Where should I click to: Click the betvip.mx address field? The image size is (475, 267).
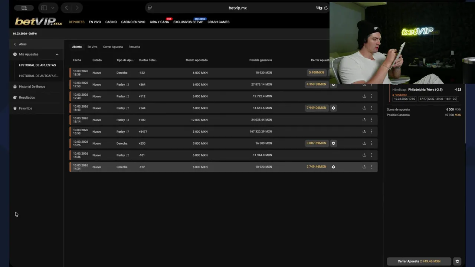[x=237, y=8]
